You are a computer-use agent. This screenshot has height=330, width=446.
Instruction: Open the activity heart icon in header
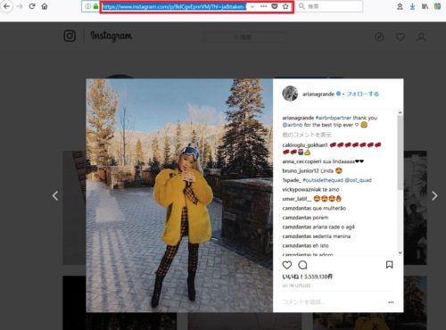pos(401,37)
